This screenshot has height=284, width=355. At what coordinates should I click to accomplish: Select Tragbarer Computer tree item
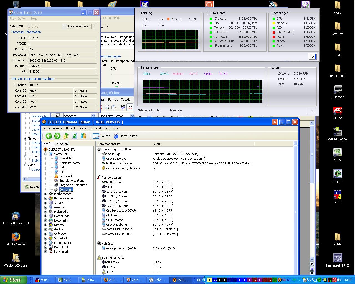click(73, 185)
